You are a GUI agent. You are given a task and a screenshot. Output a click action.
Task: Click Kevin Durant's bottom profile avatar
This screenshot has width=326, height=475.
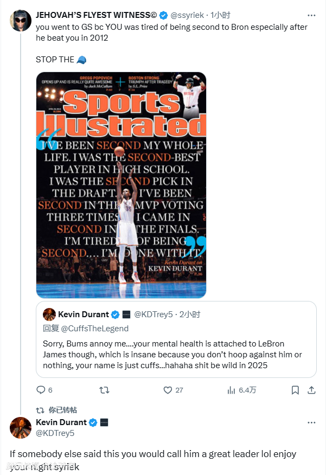[21, 428]
